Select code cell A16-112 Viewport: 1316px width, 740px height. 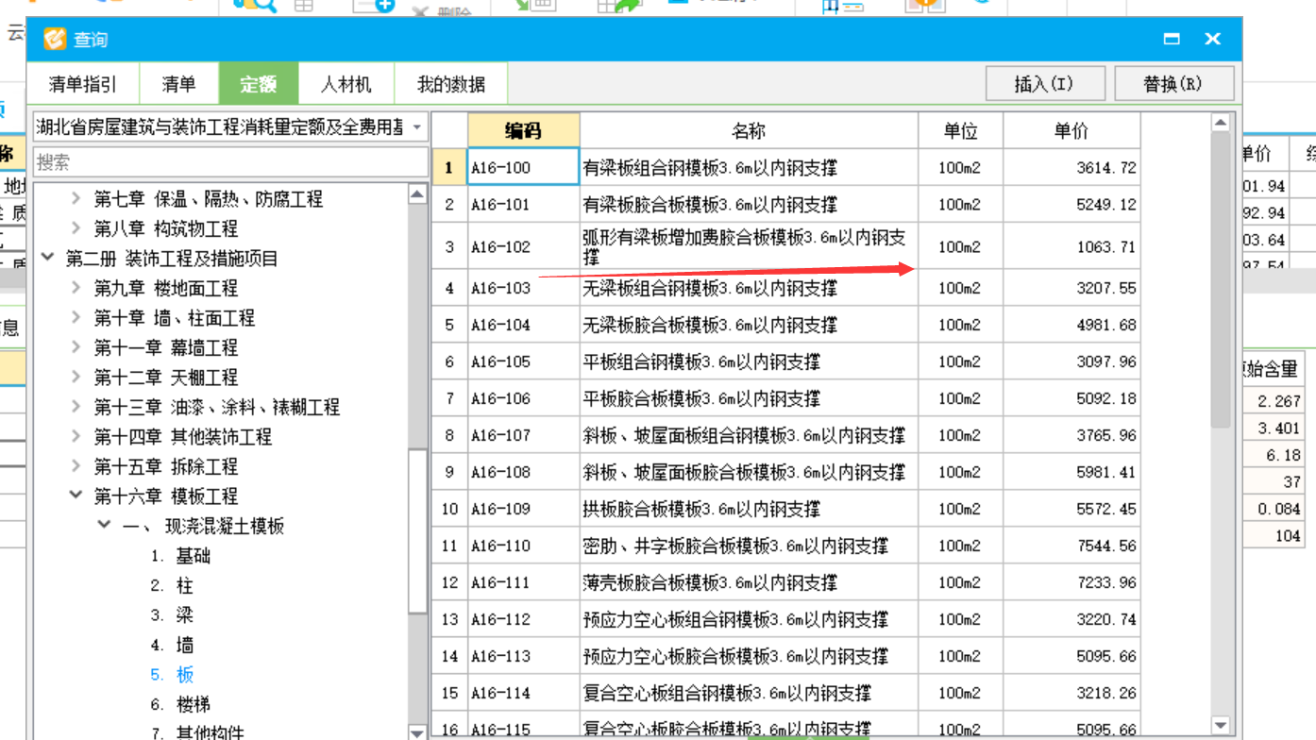[x=523, y=619]
